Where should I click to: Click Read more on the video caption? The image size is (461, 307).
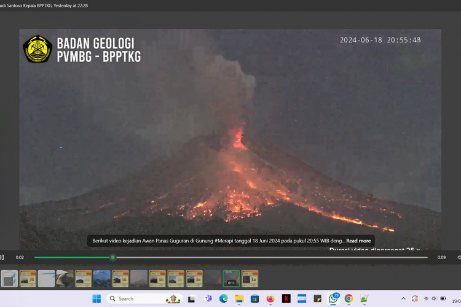pyautogui.click(x=358, y=241)
